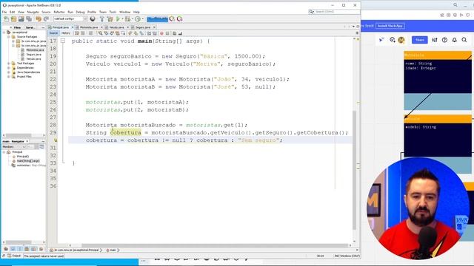Collapse the Source Packages node
Image resolution: width=474 pixels, height=266 pixels.
[9, 37]
